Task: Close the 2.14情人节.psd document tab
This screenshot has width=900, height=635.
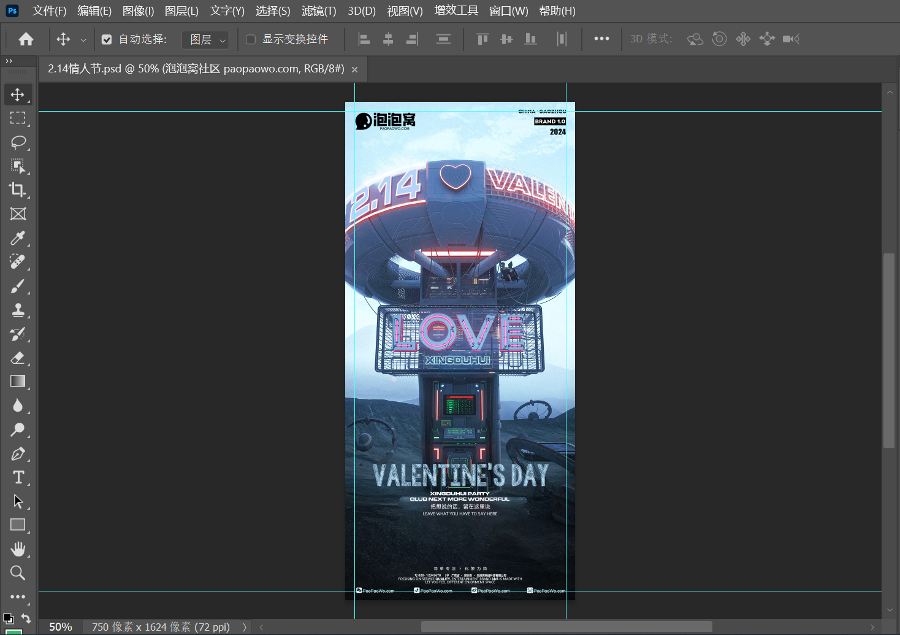Action: 354,70
